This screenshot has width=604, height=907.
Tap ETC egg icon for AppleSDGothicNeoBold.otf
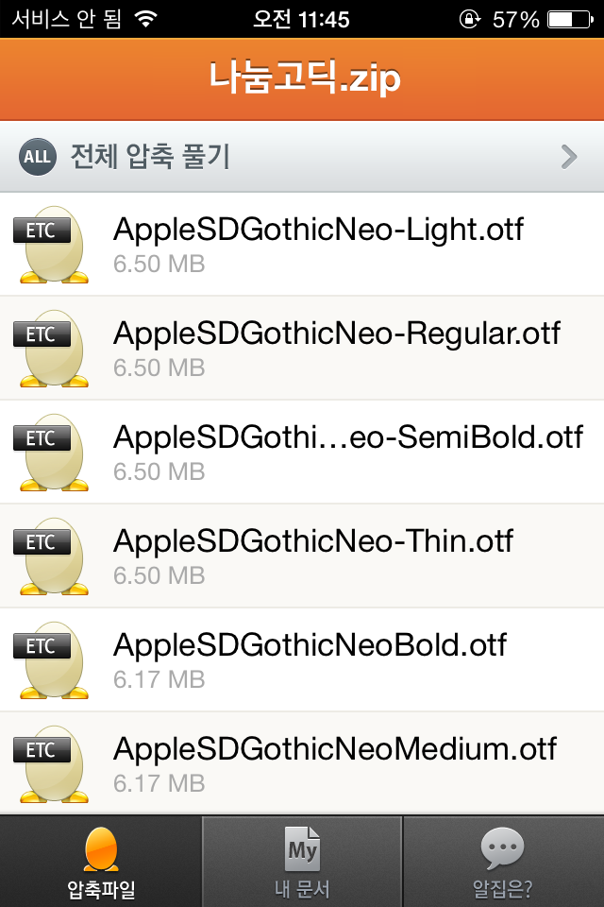pyautogui.click(x=52, y=660)
